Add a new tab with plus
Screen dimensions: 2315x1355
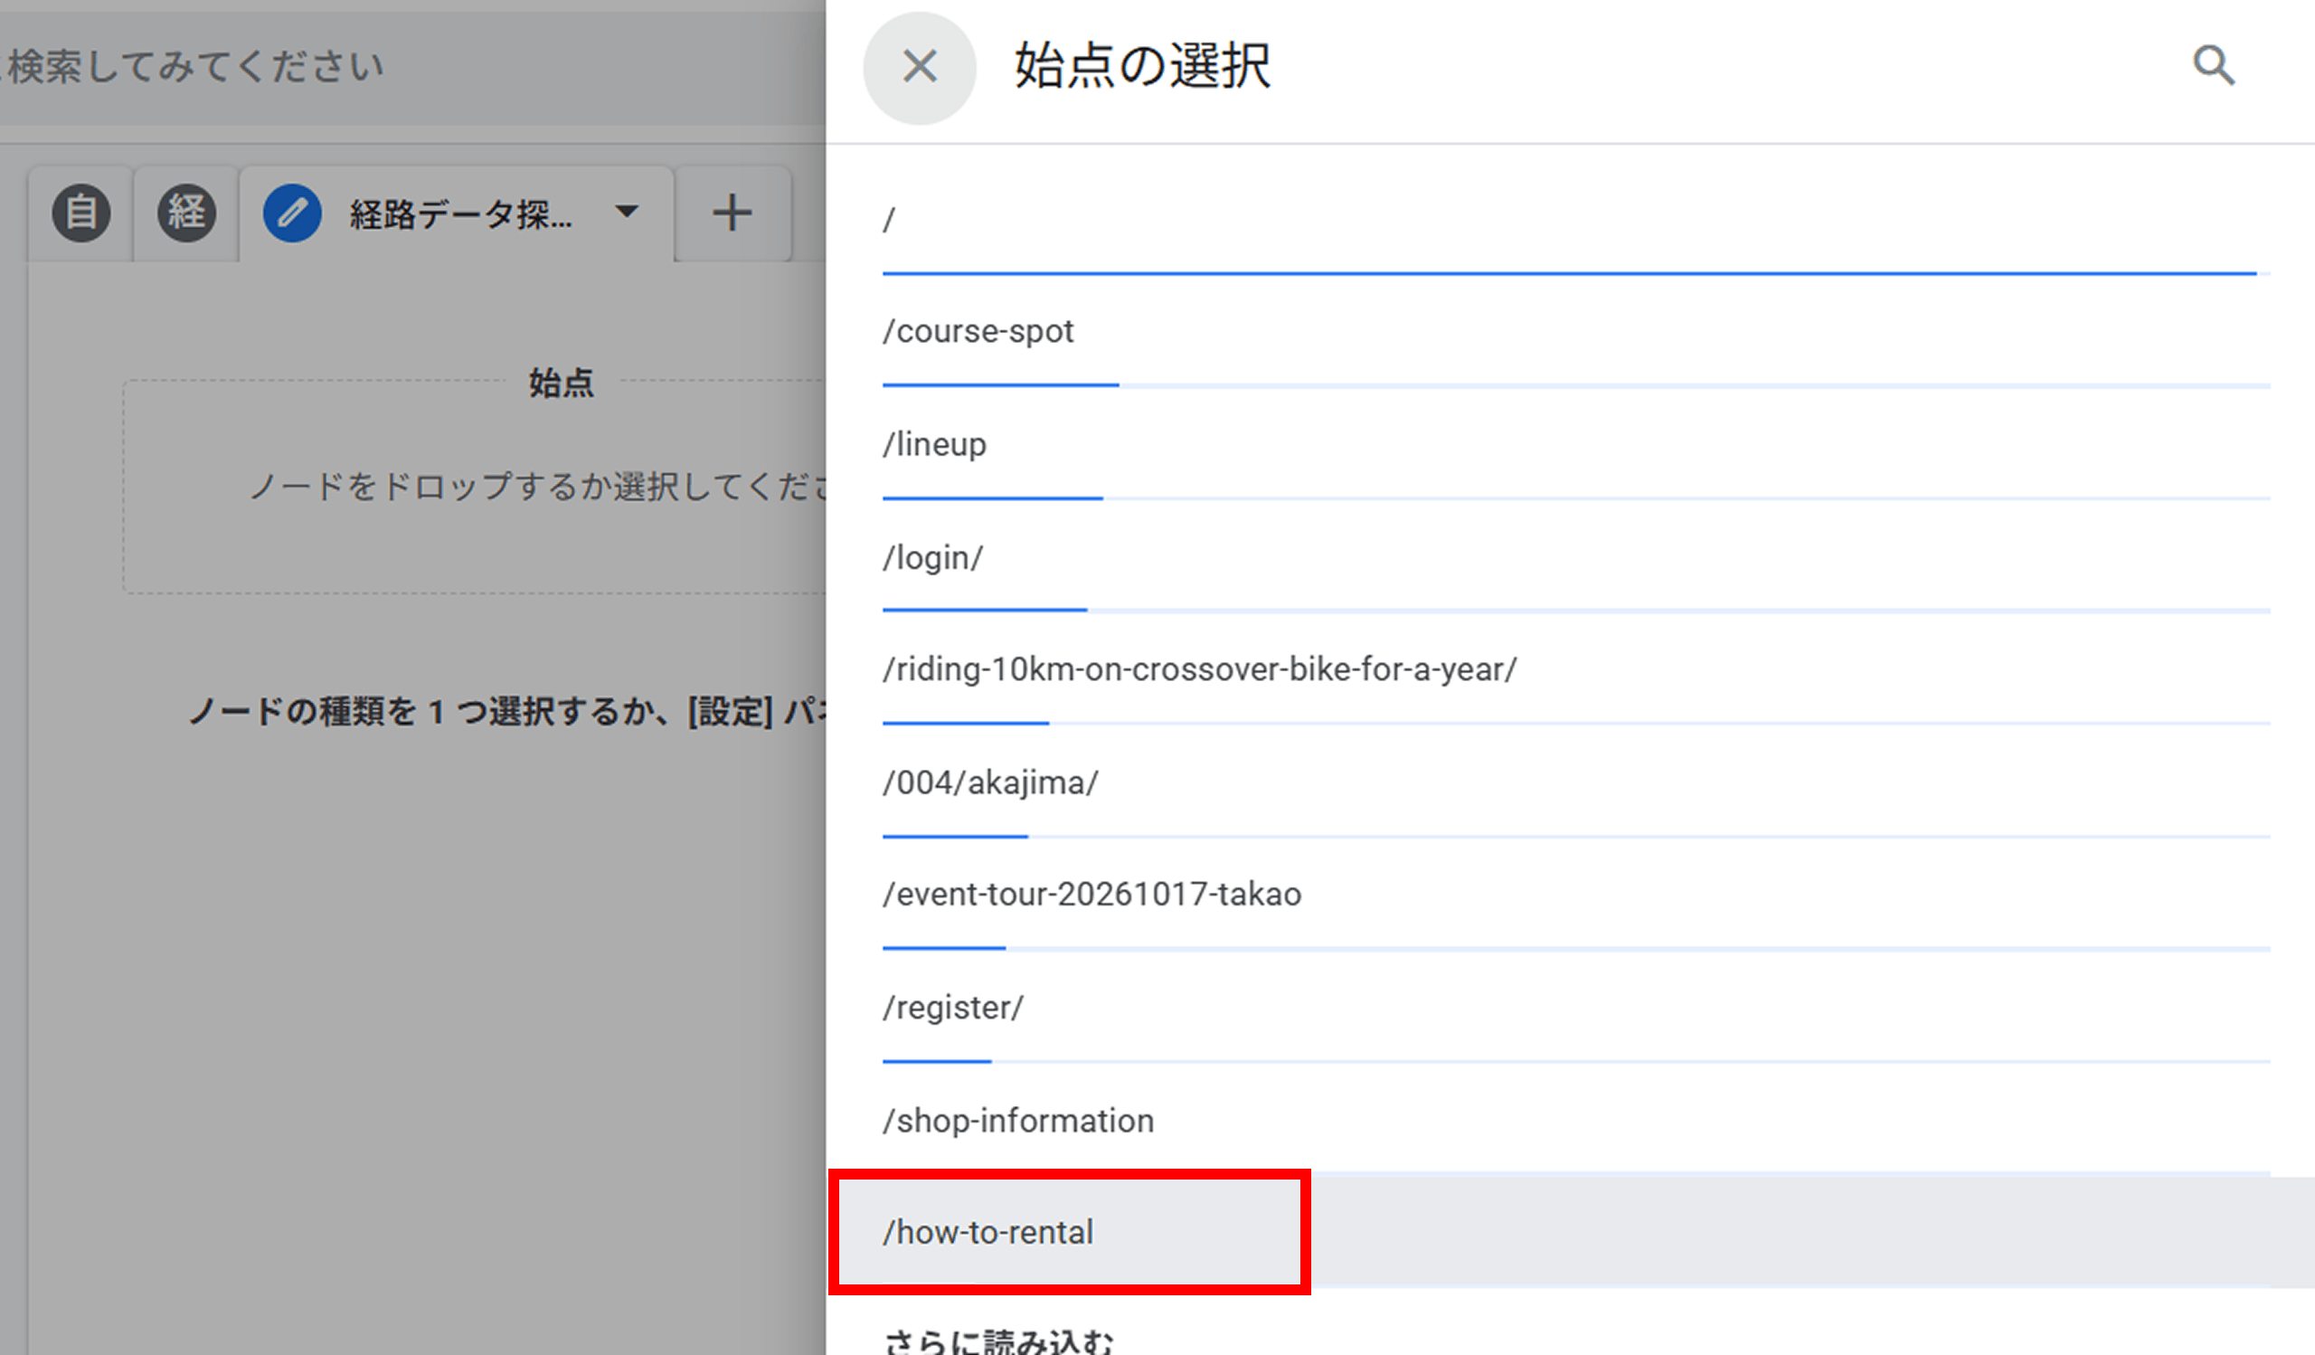(x=732, y=213)
